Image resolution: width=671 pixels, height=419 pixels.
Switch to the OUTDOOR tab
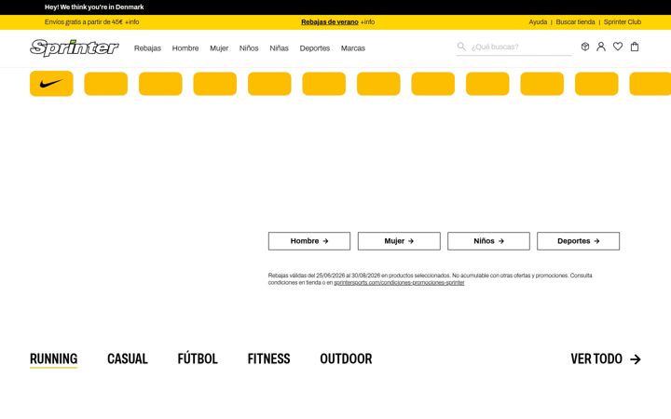pyautogui.click(x=346, y=358)
